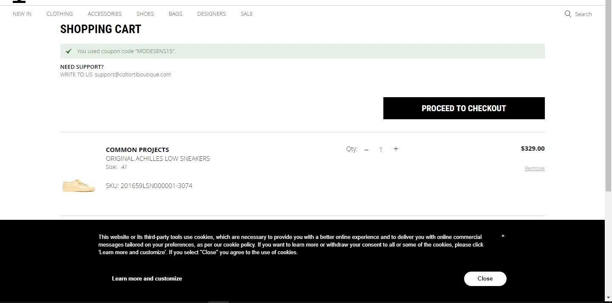Increase quantity with the plus button
The width and height of the screenshot is (612, 303).
coord(396,149)
